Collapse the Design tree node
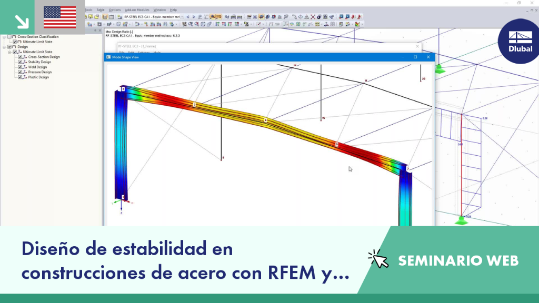This screenshot has width=539, height=303. coord(4,47)
